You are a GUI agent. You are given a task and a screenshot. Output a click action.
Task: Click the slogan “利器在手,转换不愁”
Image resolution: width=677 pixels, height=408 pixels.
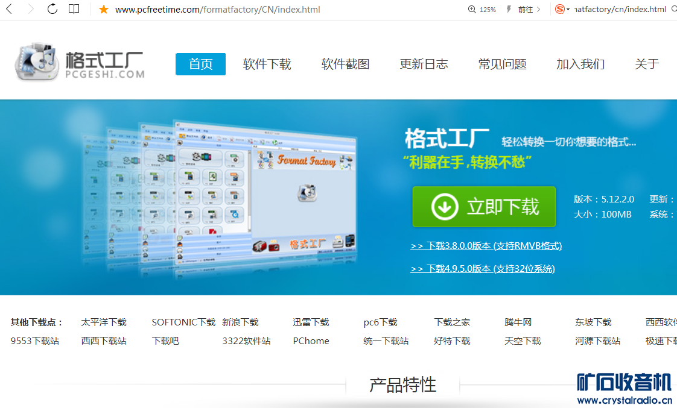pos(467,162)
